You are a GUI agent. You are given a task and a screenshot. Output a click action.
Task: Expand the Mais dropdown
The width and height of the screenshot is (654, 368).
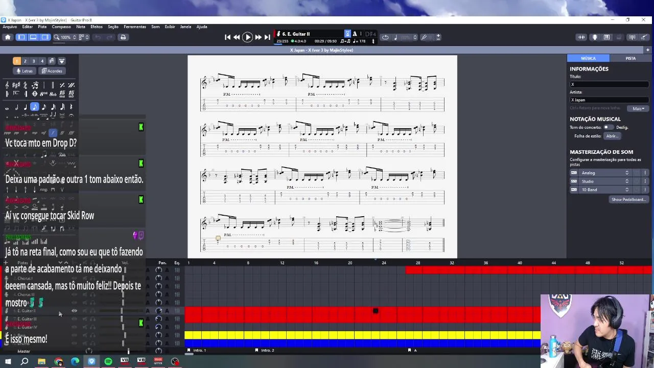coord(638,108)
